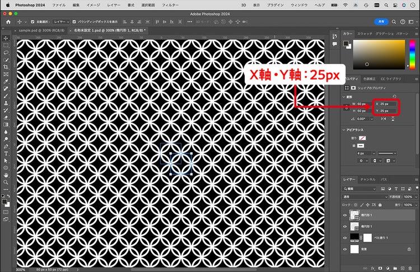This screenshot has width=420, height=272.
Task: Toggle link width and height constraint
Action: [x=346, y=107]
